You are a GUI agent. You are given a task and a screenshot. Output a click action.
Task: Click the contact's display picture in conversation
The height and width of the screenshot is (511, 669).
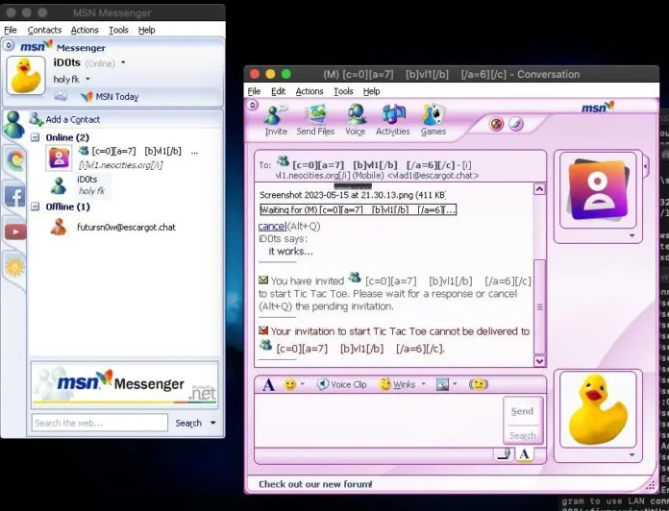[597, 189]
